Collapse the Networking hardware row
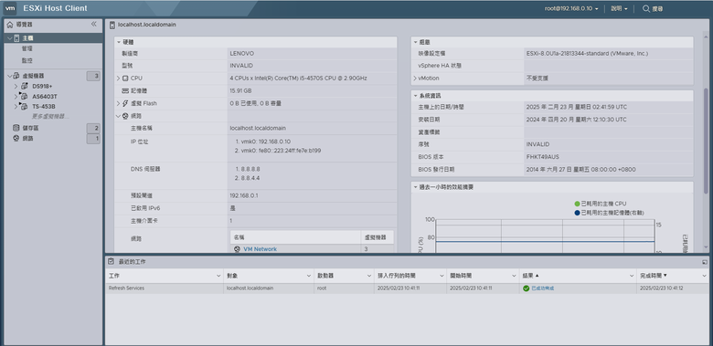 [x=119, y=116]
